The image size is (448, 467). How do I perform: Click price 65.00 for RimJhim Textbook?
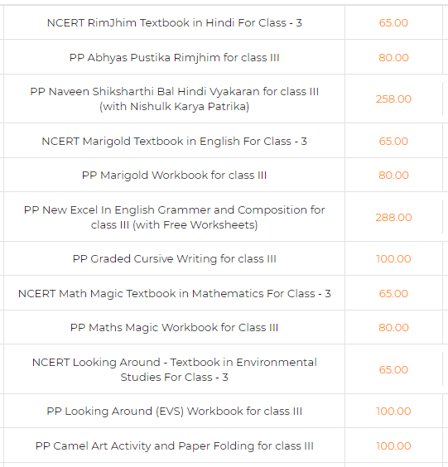pyautogui.click(x=393, y=23)
